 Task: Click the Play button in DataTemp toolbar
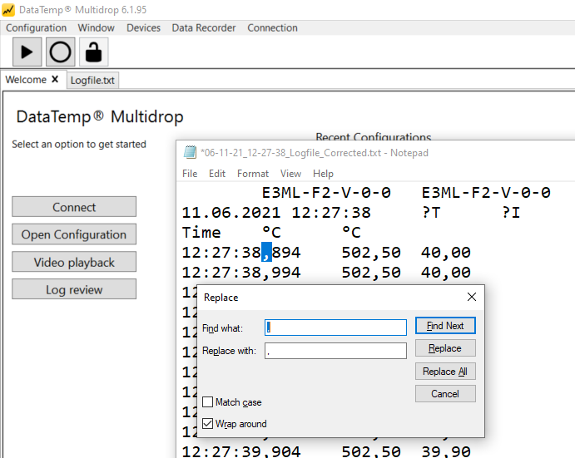[x=27, y=52]
